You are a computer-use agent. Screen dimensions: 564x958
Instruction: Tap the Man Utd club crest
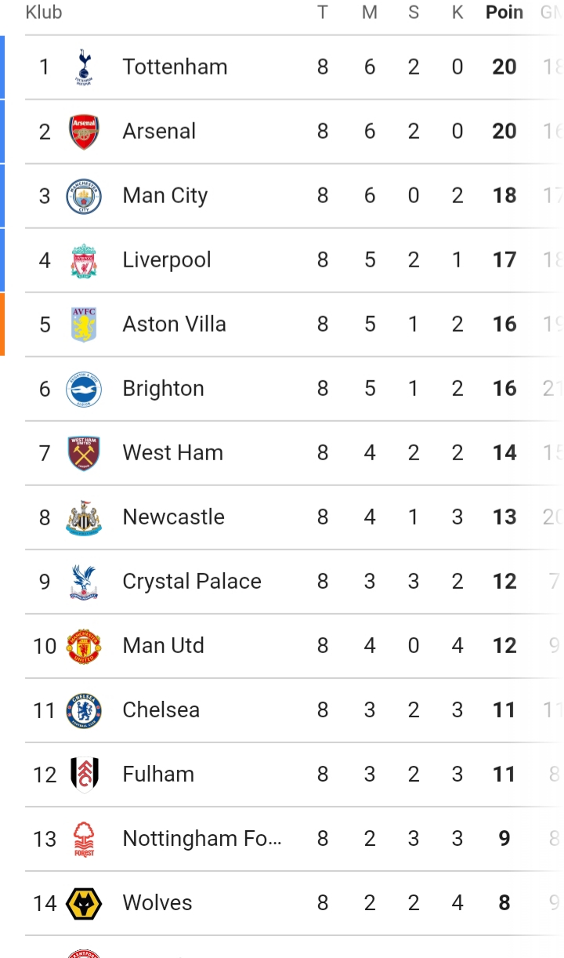pyautogui.click(x=84, y=646)
